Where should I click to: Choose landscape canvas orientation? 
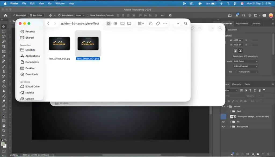point(240,51)
